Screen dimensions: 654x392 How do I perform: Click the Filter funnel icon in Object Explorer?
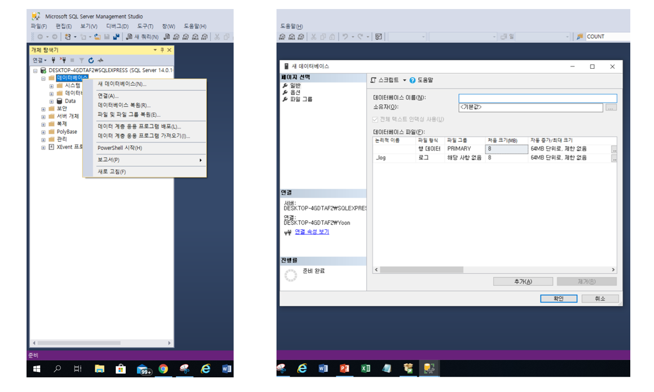81,60
